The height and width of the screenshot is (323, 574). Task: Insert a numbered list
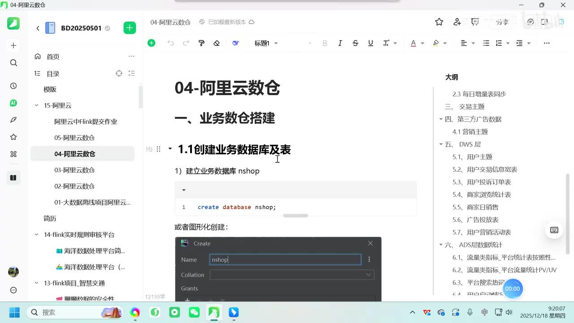499,43
